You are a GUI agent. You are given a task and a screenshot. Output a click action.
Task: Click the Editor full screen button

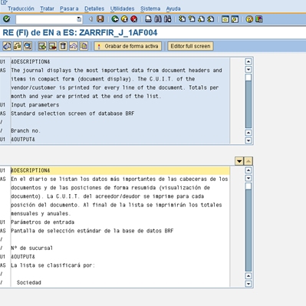[190, 46]
